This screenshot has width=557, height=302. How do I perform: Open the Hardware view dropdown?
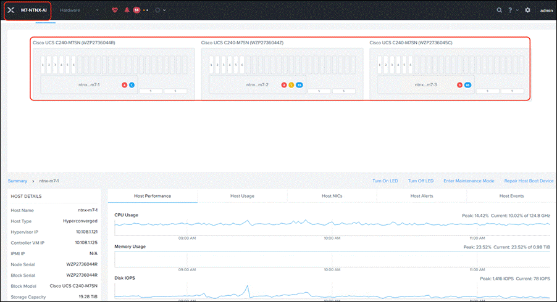79,10
